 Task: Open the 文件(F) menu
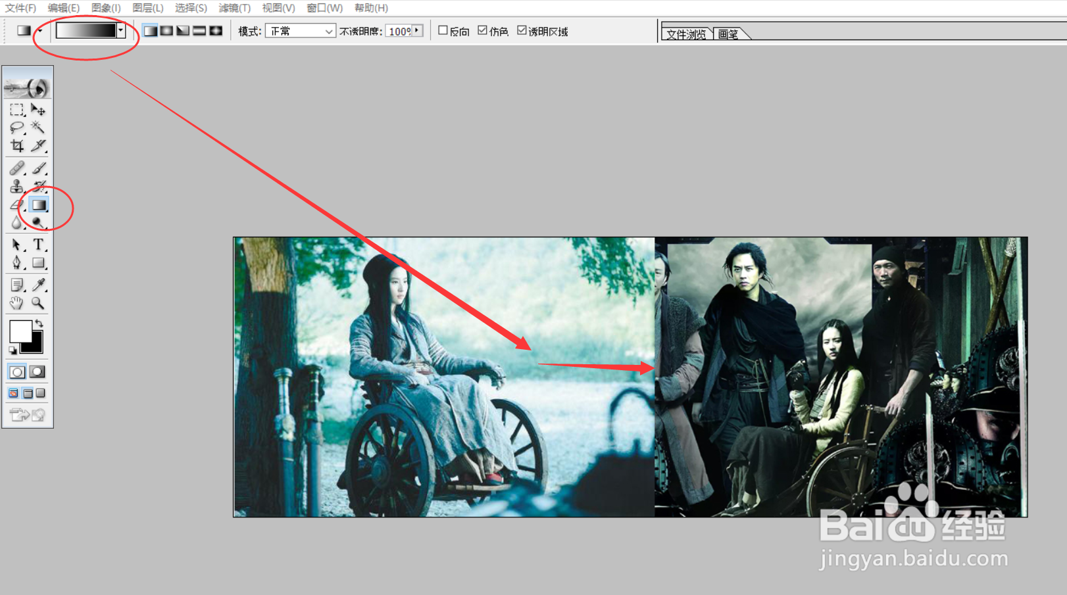tap(20, 8)
